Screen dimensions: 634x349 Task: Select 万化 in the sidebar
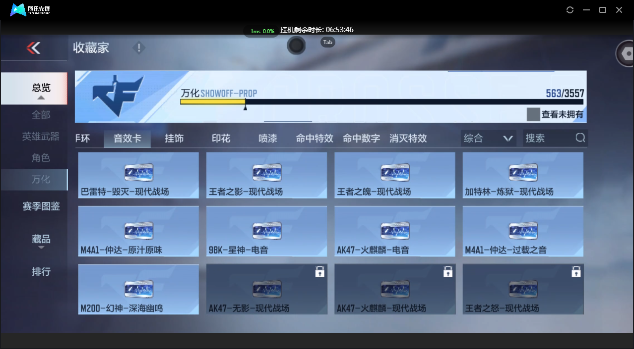[34, 179]
